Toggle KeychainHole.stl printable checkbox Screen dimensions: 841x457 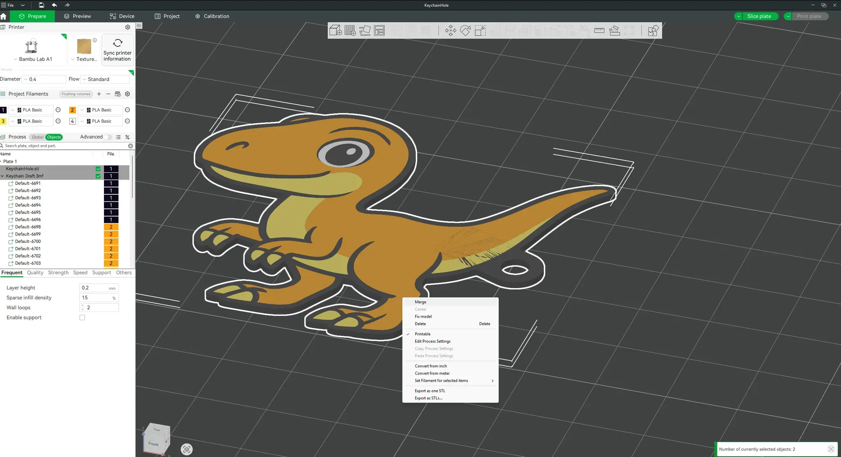[x=98, y=169]
